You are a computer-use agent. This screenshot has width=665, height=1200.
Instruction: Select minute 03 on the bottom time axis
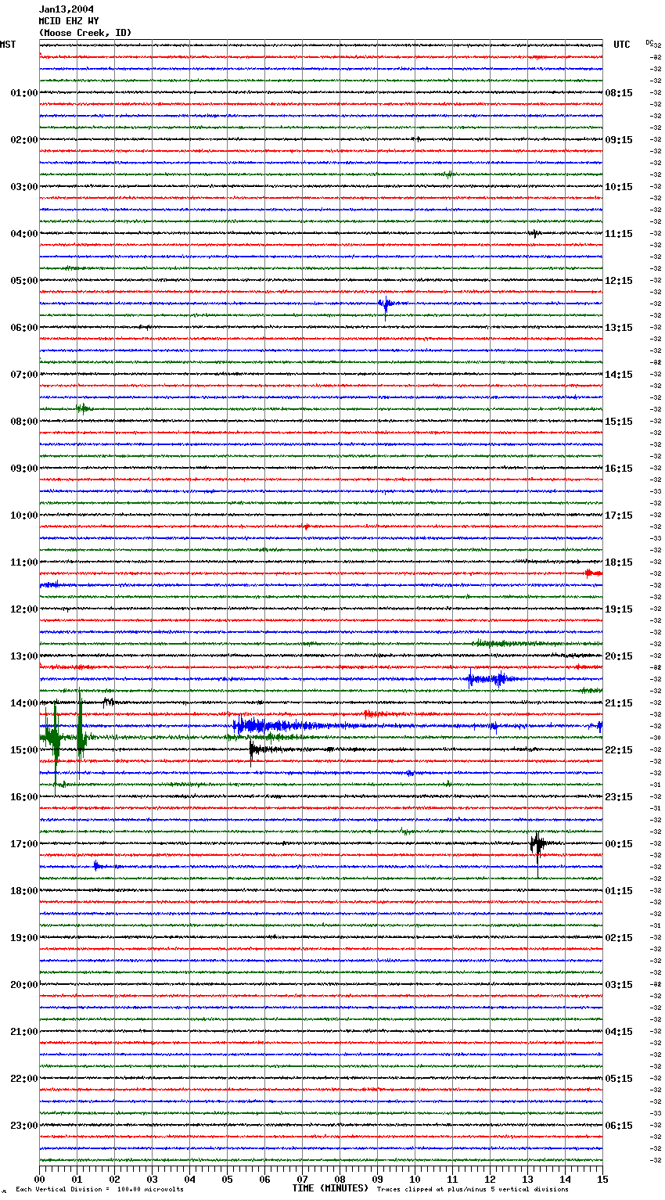pos(153,1179)
